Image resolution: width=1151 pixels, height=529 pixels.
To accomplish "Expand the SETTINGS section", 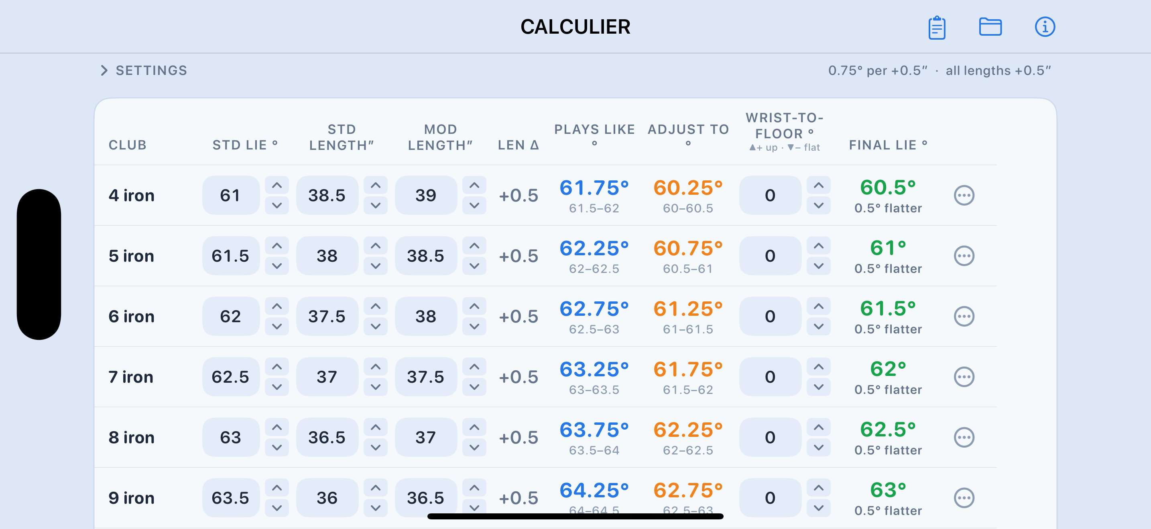I will [x=144, y=71].
